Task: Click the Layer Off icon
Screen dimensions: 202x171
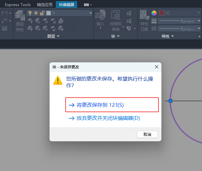Action: pos(30,21)
